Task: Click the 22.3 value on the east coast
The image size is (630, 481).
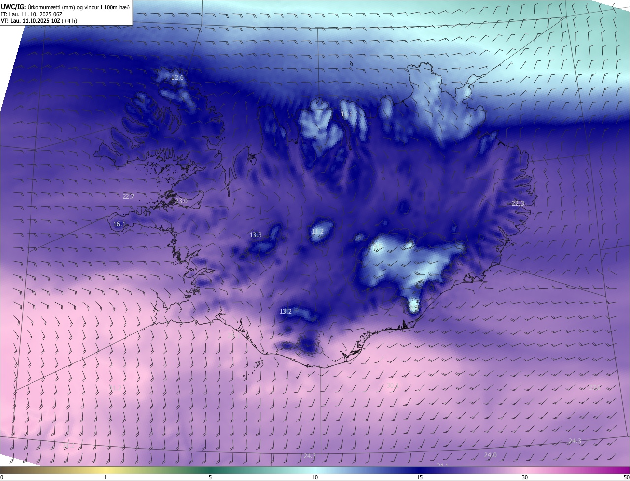Action: 518,204
